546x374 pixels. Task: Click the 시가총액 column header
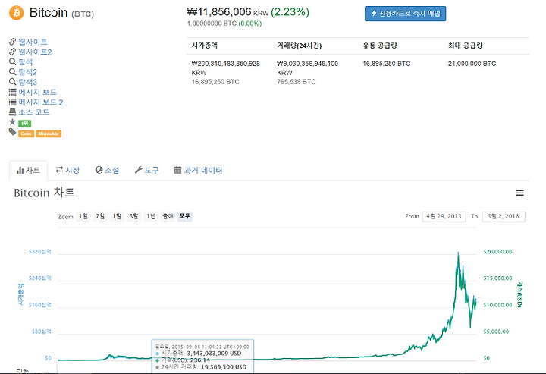(205, 46)
